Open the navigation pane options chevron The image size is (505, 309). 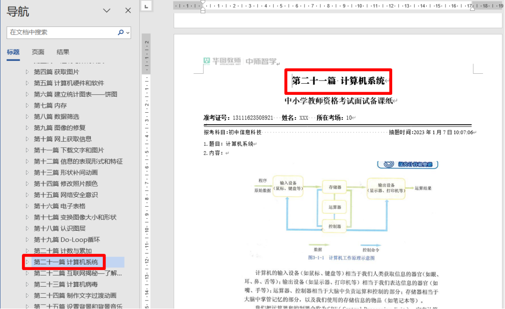point(107,11)
